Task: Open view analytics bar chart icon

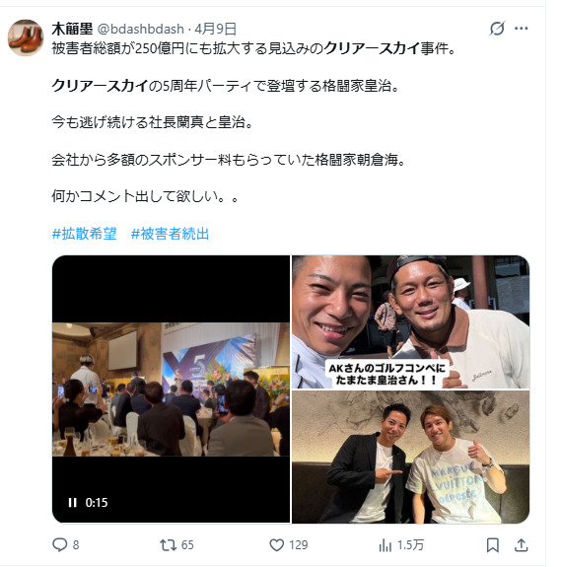Action: pyautogui.click(x=386, y=545)
